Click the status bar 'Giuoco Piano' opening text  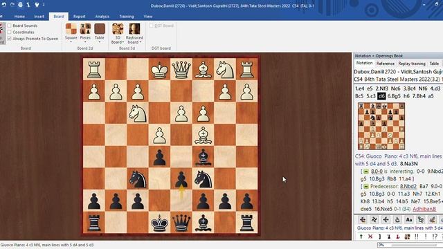47,245
